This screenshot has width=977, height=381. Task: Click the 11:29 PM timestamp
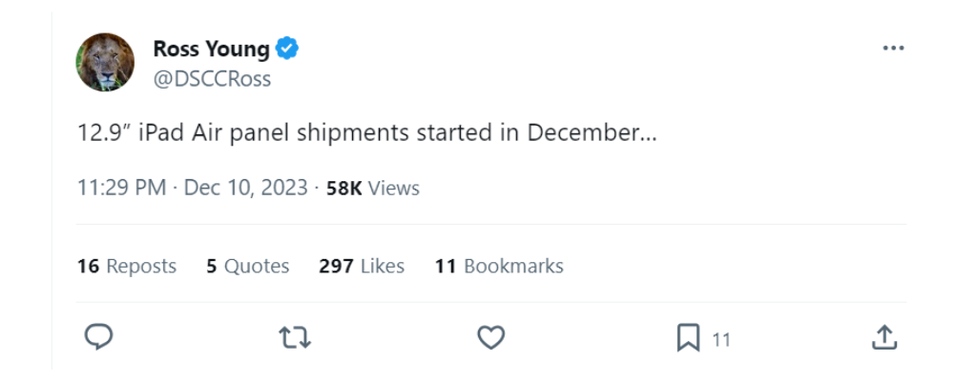click(121, 188)
